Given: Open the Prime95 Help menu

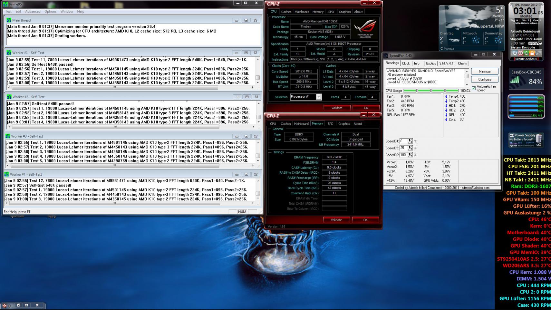Looking at the screenshot, I should point(81,11).
